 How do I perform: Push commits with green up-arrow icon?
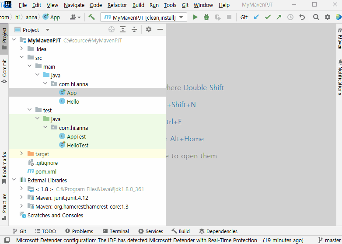[279, 17]
